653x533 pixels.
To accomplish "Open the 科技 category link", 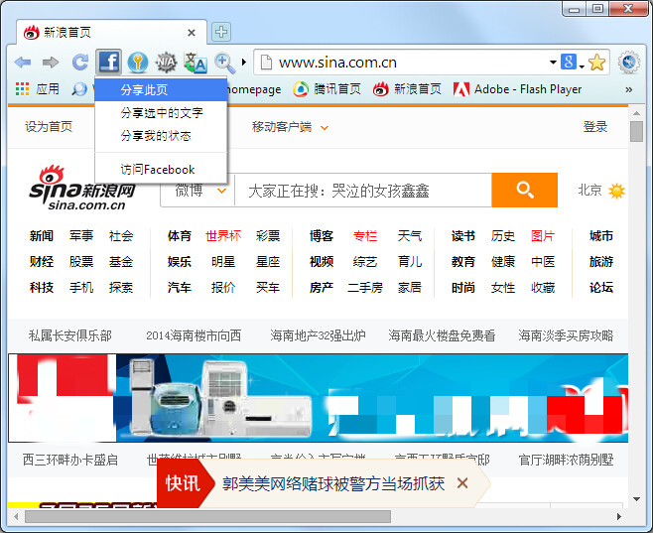I will 42,288.
